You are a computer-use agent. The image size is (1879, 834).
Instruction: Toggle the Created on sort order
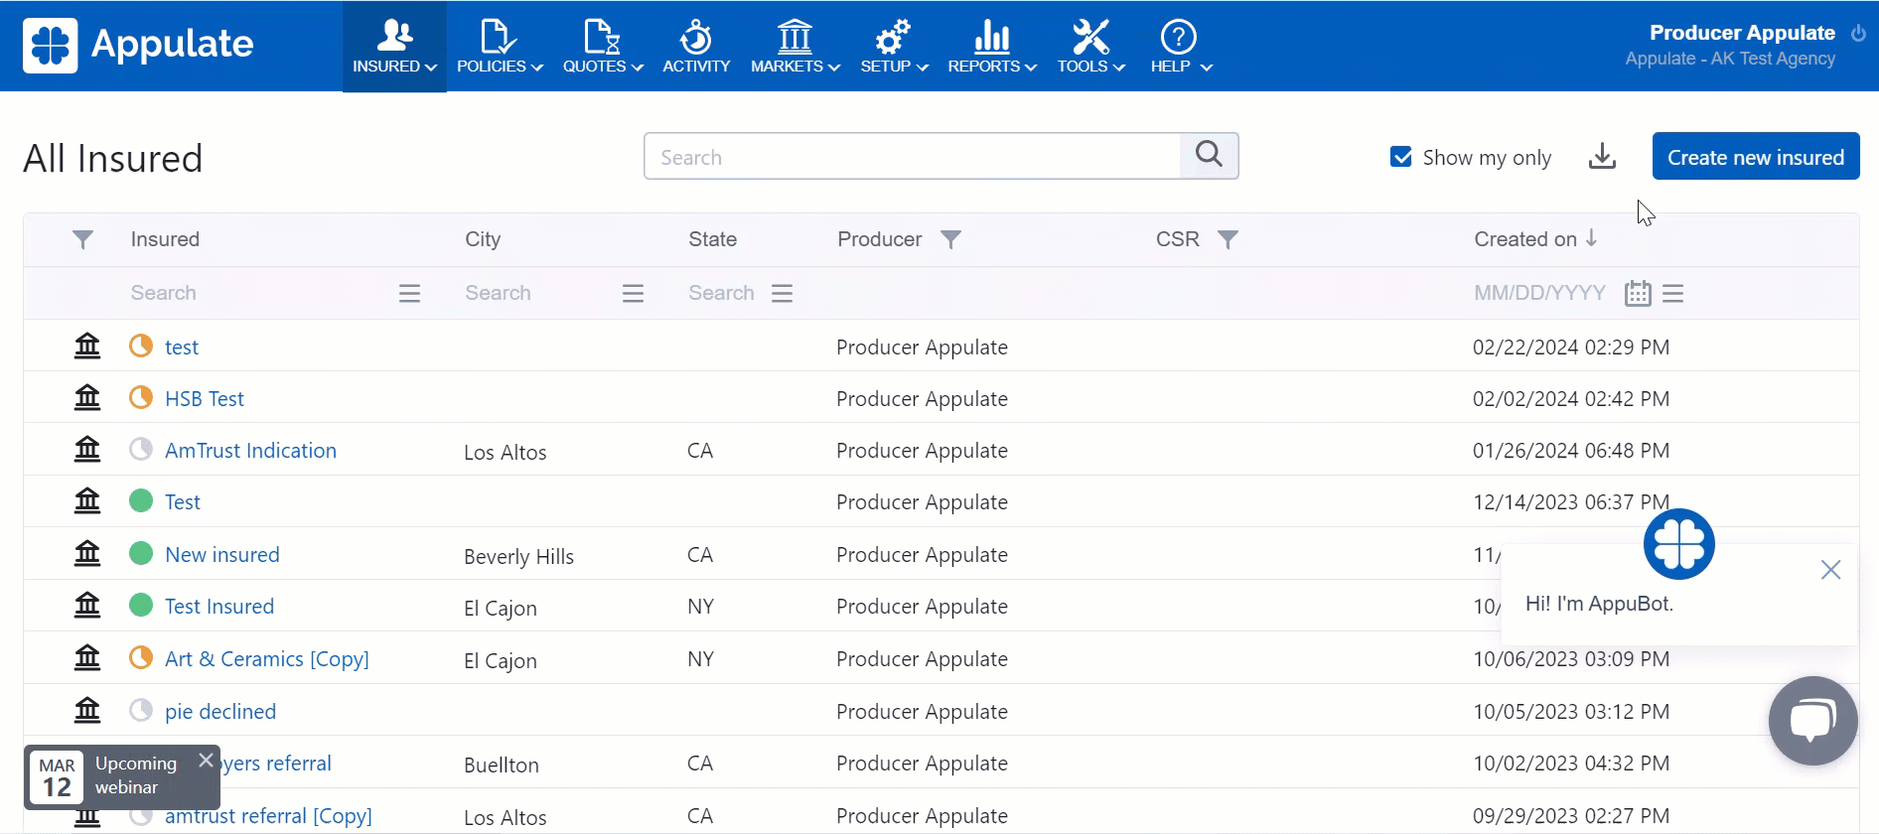(x=1535, y=239)
